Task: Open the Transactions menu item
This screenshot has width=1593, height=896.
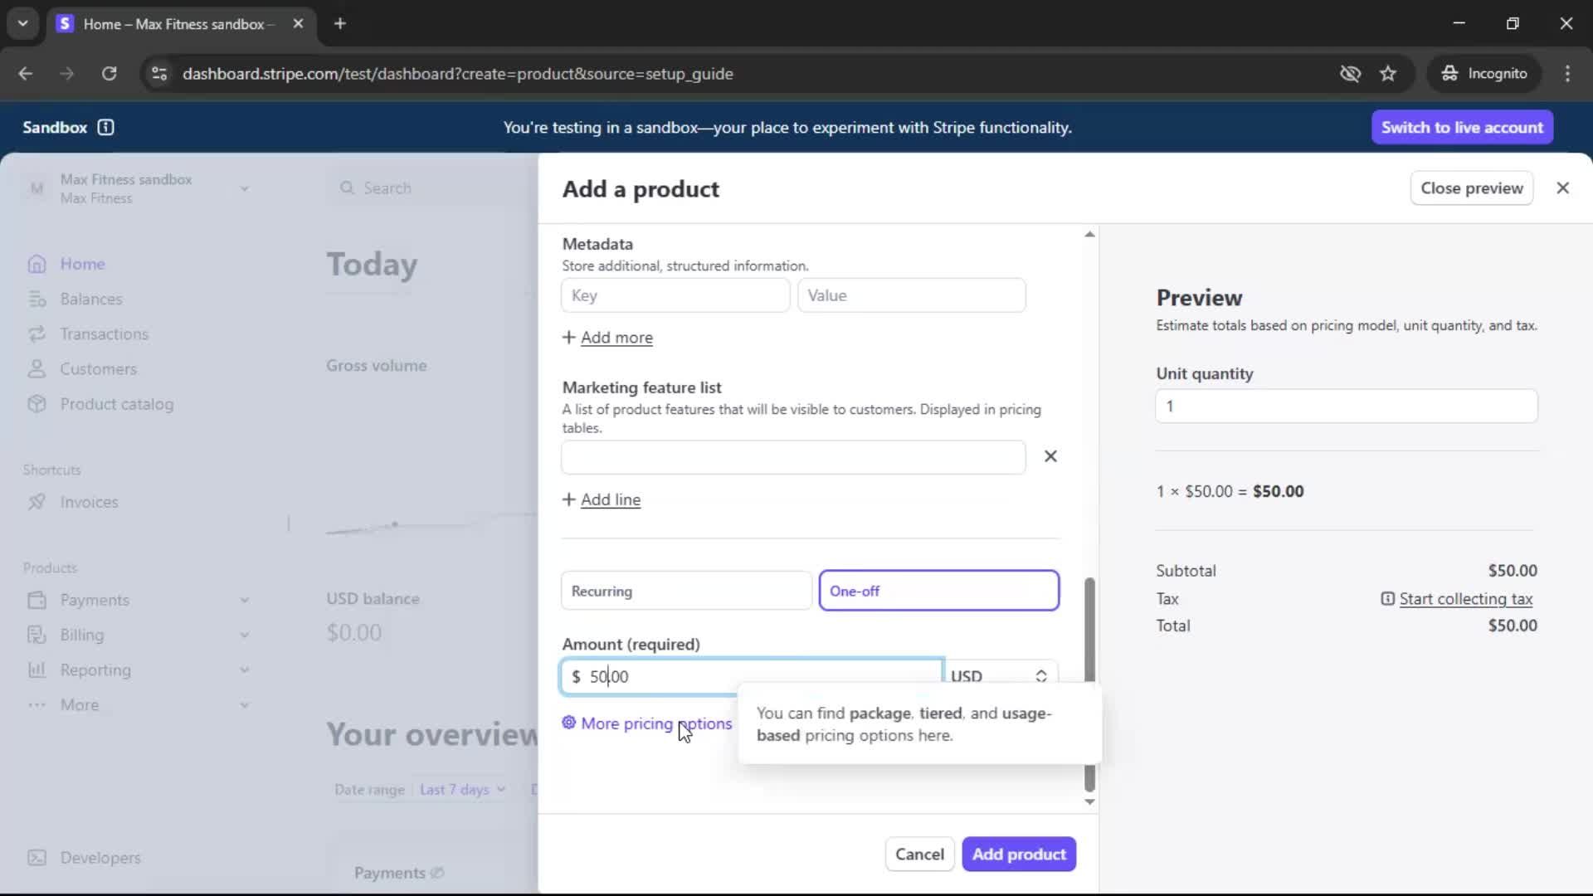Action: pyautogui.click(x=104, y=334)
